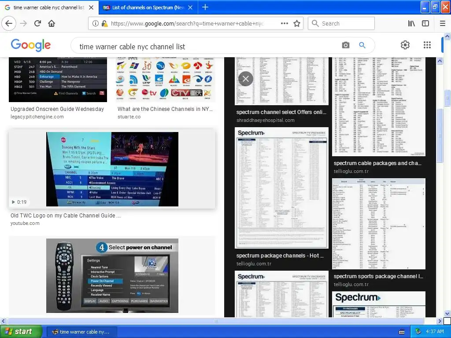Switch to List of channels on Spectrum tab
The width and height of the screenshot is (451, 338).
coord(148,7)
